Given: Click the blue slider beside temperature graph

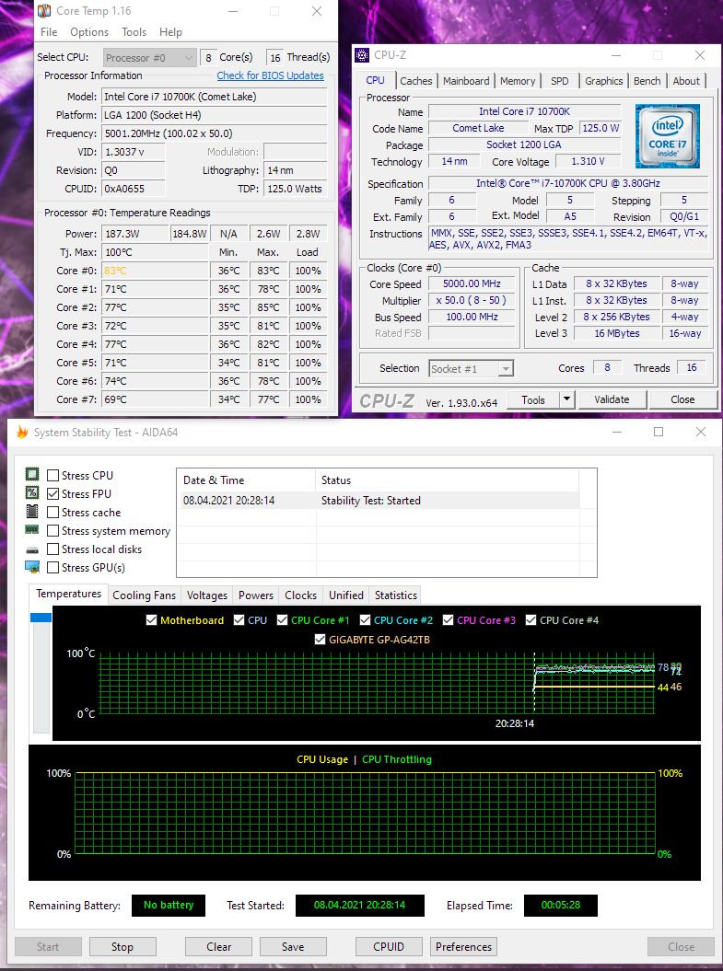Looking at the screenshot, I should [x=41, y=618].
